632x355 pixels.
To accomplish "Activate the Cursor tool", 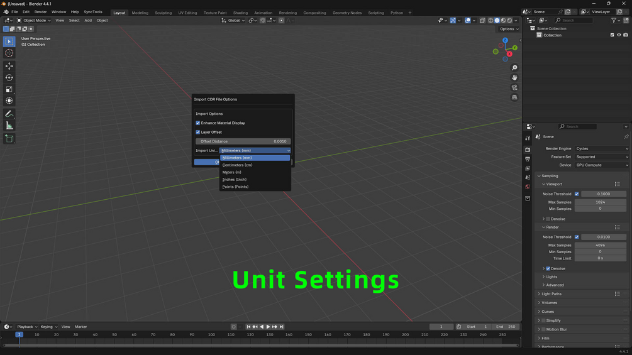I will tap(9, 53).
